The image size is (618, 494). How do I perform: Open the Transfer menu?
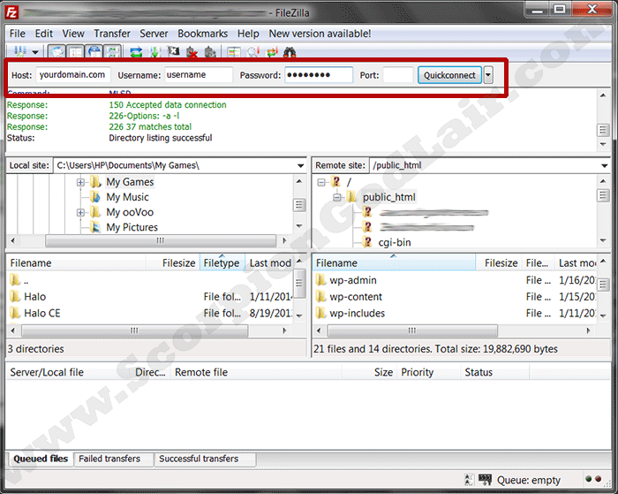tap(112, 34)
